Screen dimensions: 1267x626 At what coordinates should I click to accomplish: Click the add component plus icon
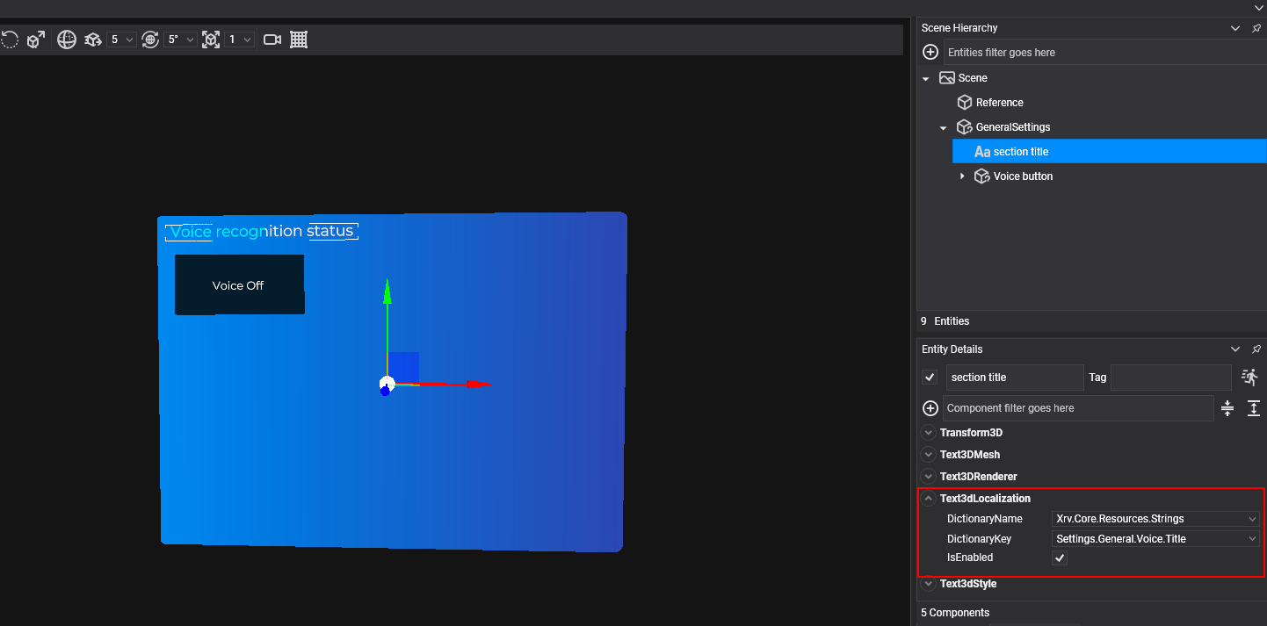tap(930, 408)
